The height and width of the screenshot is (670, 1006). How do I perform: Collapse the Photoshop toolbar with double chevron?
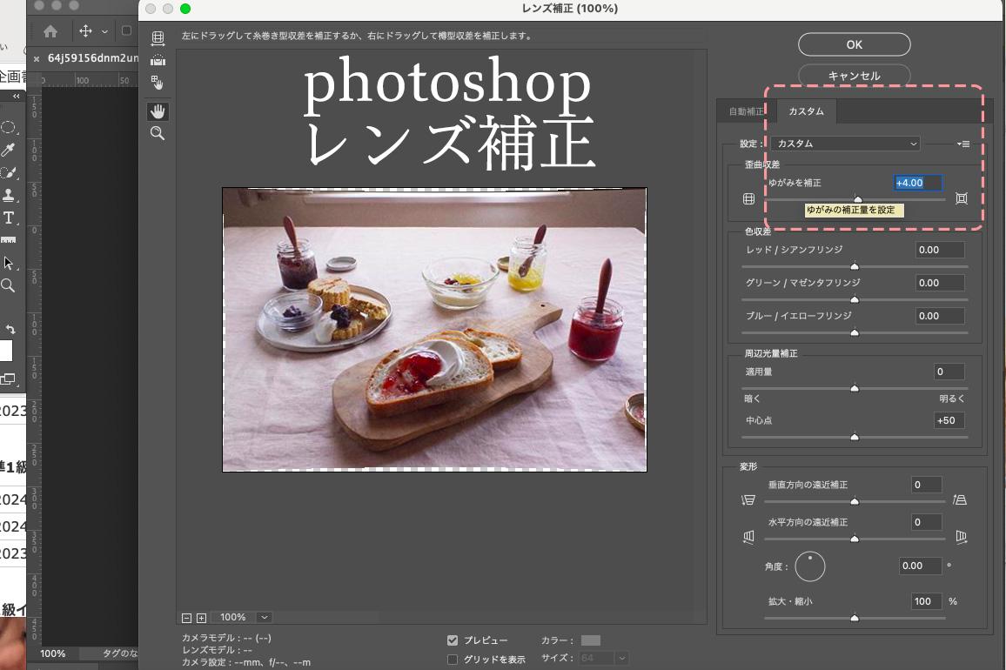(x=16, y=97)
